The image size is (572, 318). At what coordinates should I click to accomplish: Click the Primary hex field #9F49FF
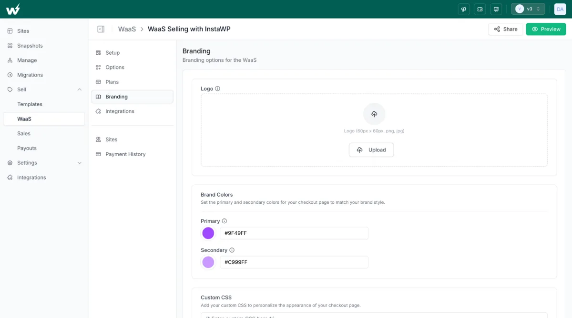pos(294,233)
